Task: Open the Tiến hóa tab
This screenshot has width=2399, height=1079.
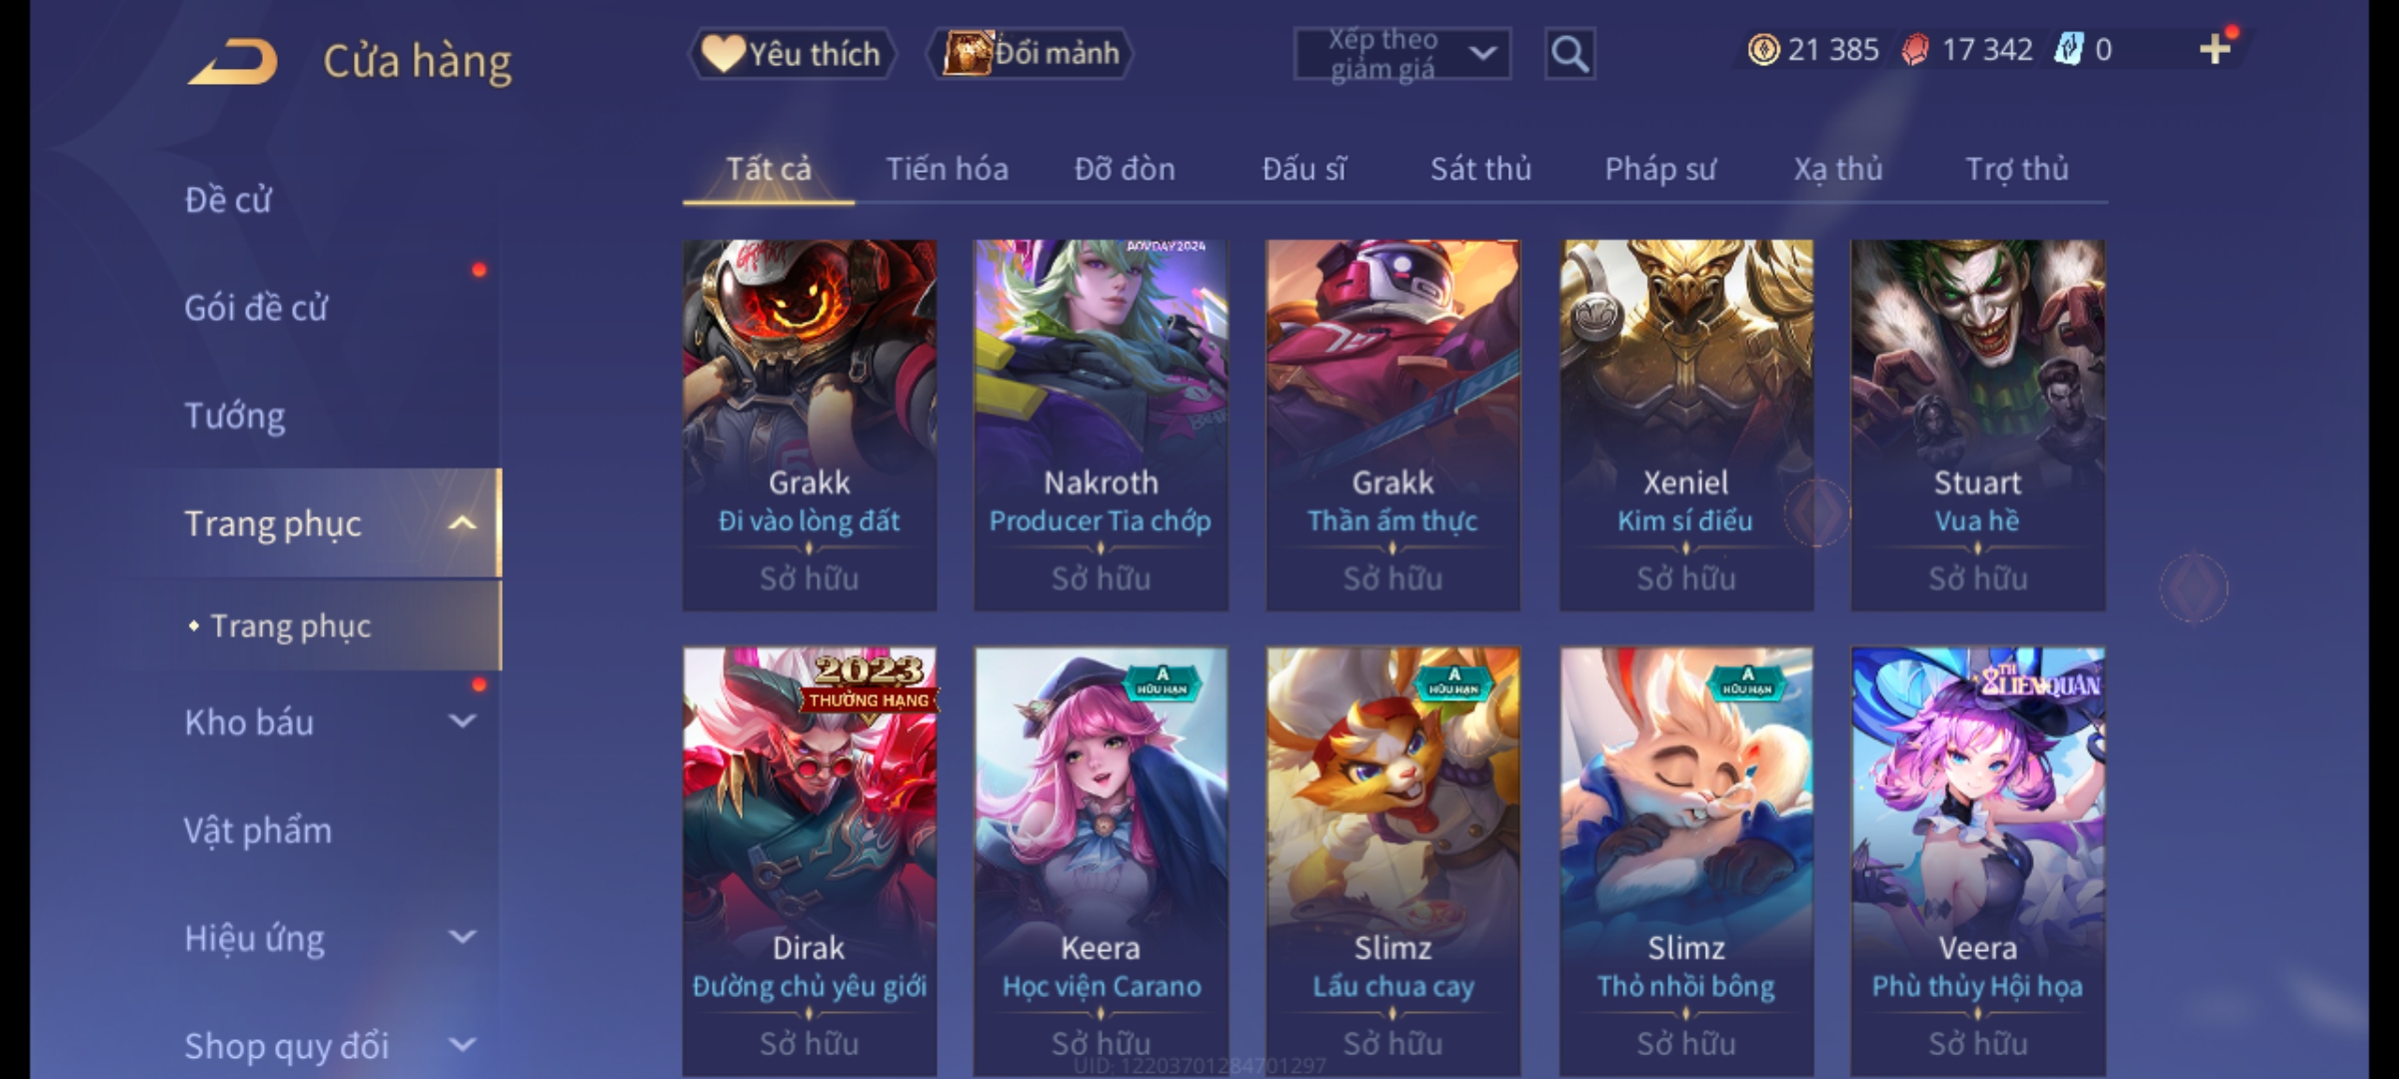Action: tap(947, 169)
